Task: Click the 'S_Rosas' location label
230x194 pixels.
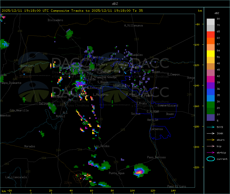Action: point(103,82)
